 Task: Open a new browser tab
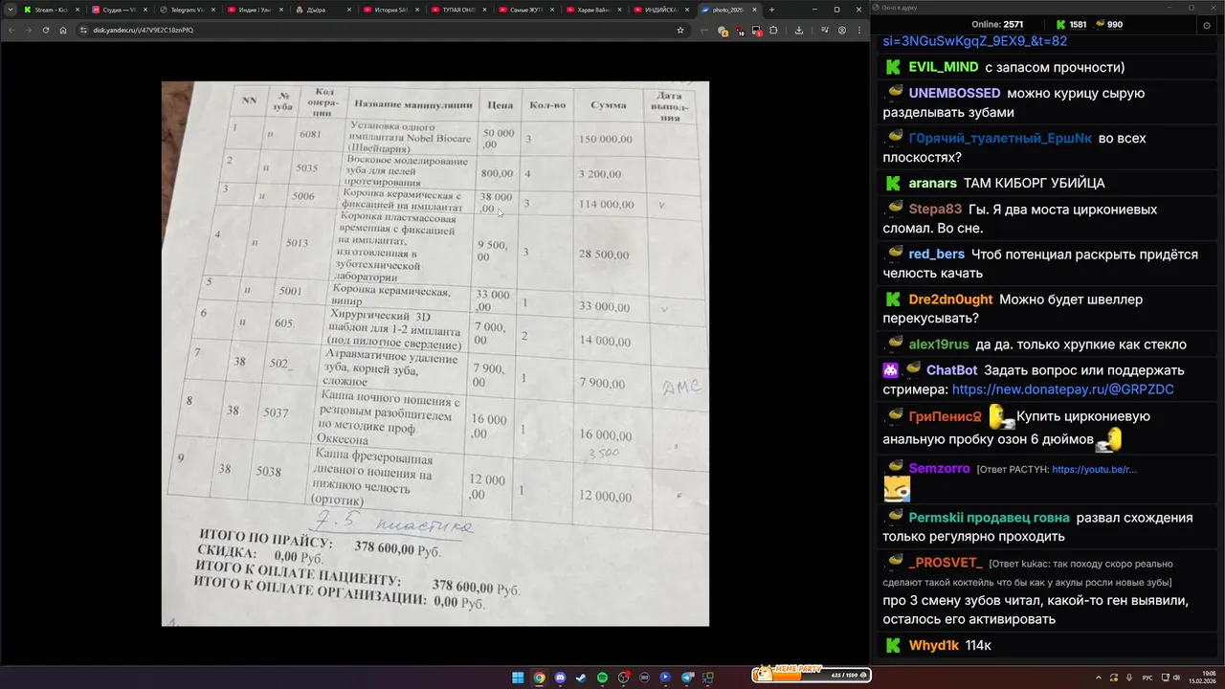771,10
